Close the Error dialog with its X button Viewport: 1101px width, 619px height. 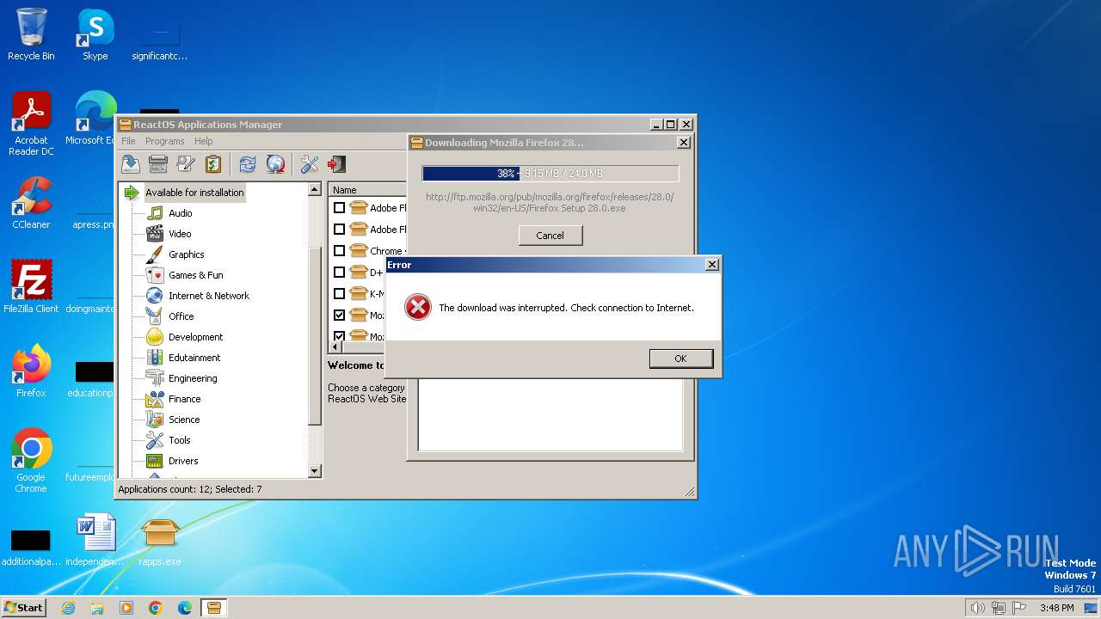(x=711, y=265)
